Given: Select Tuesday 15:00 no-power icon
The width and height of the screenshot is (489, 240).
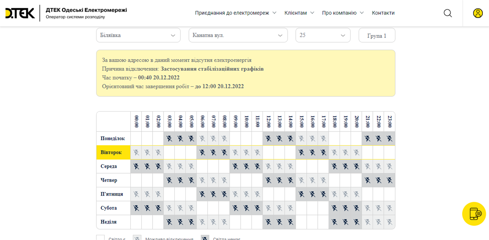Looking at the screenshot, I should (x=302, y=153).
